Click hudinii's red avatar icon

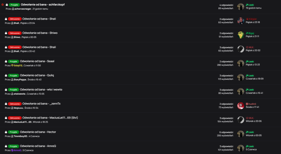tap(241, 106)
